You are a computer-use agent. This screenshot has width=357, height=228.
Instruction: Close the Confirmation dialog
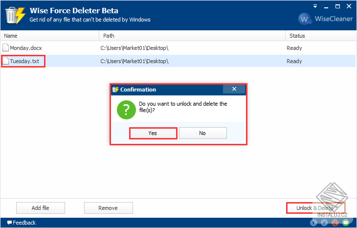tap(234, 89)
